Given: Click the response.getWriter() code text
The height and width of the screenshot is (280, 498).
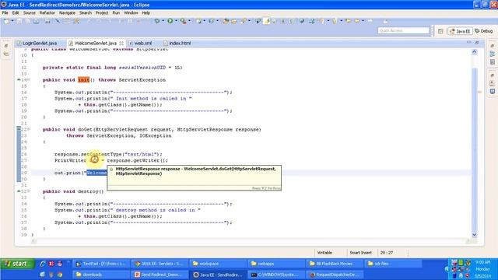Looking at the screenshot, I should coord(138,161).
